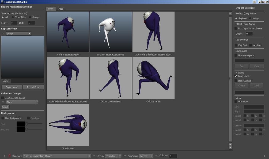The width and height of the screenshot is (269, 159).
Task: Open the murphy SubGroup dropdown
Action: pyautogui.click(x=146, y=156)
